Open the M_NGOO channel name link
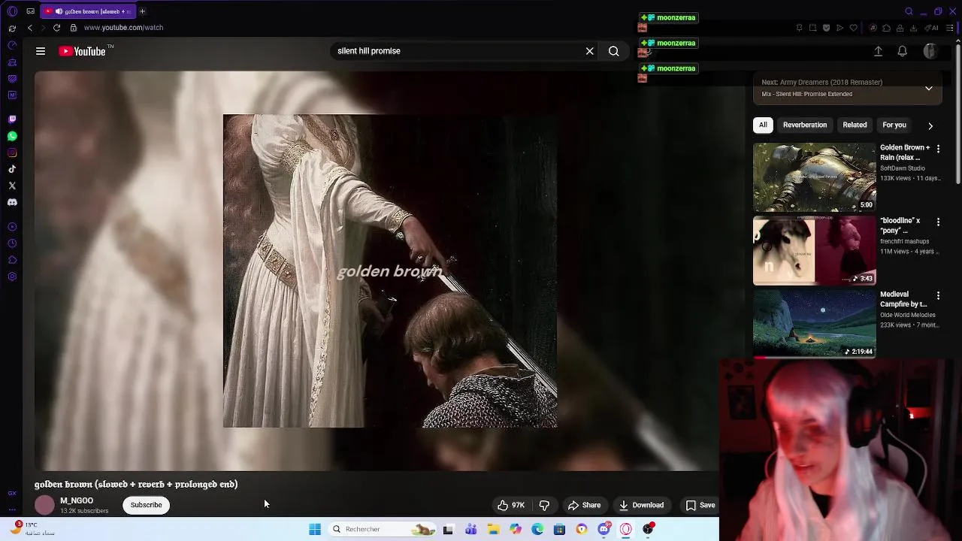The height and width of the screenshot is (541, 962). 77,500
